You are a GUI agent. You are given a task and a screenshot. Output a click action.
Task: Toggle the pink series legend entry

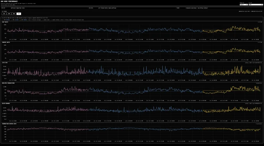(x=6, y=20)
